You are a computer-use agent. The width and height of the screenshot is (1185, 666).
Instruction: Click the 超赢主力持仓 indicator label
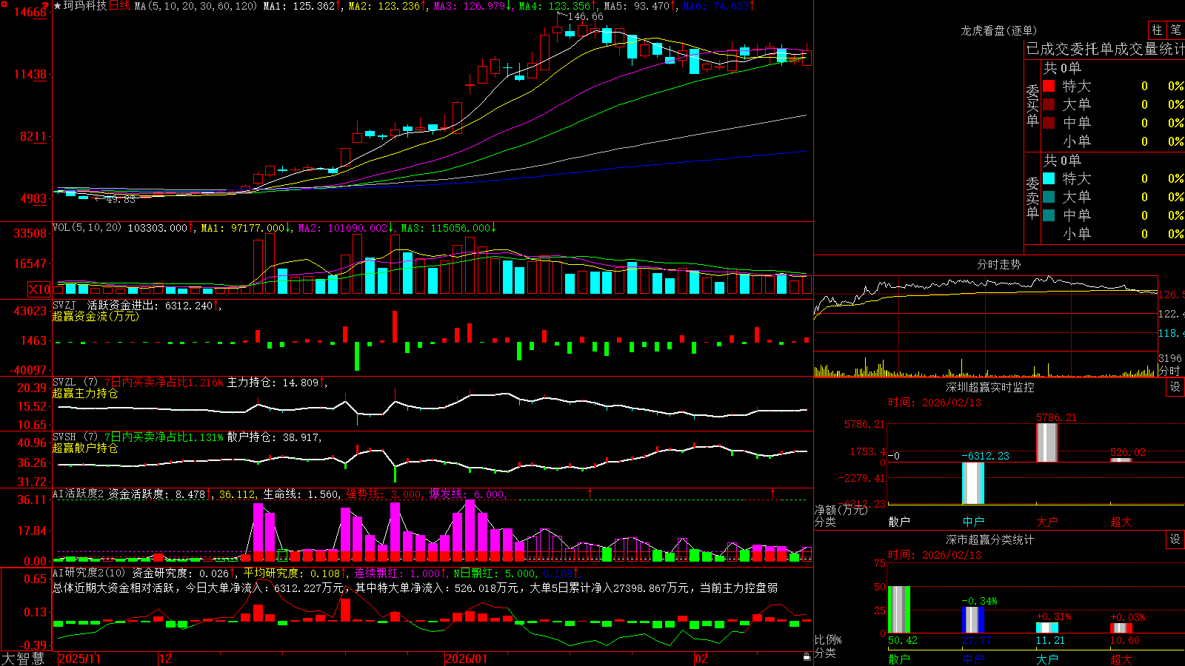(x=85, y=393)
